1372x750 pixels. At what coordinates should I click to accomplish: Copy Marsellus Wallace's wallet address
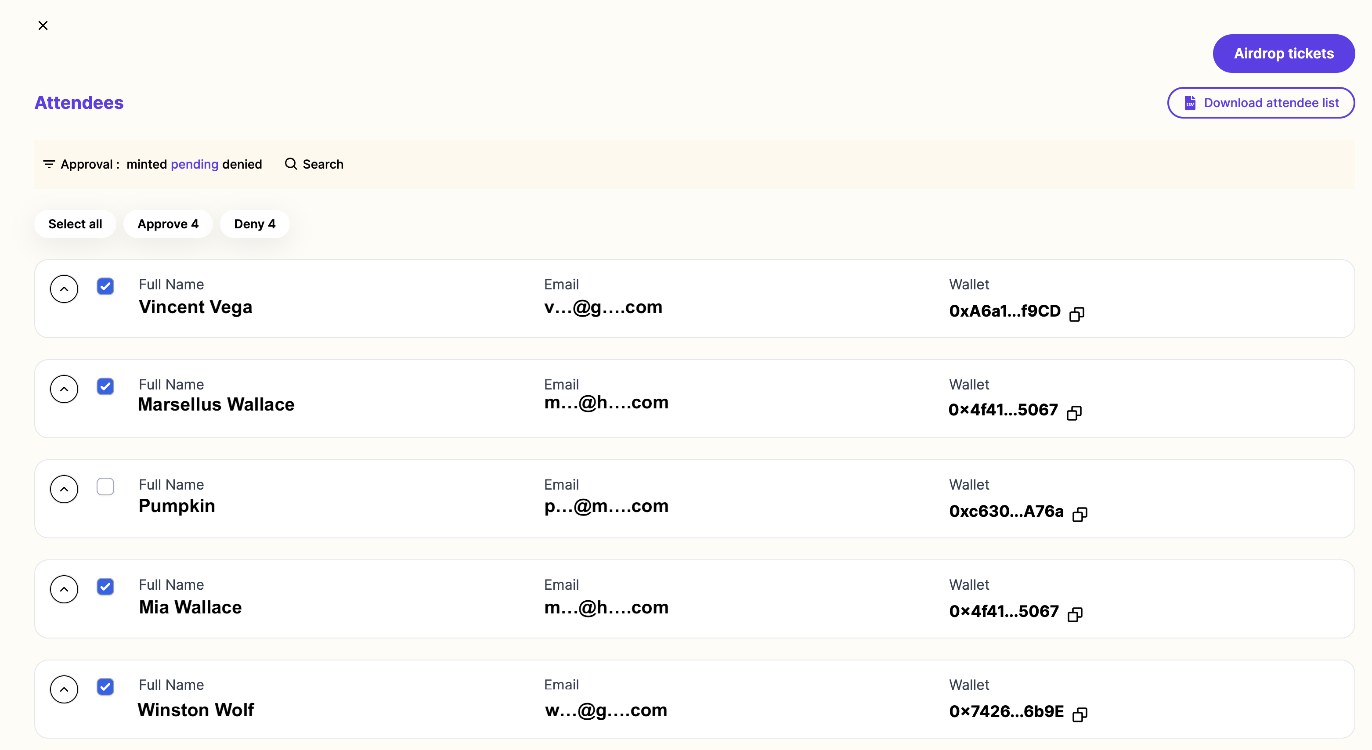tap(1074, 412)
